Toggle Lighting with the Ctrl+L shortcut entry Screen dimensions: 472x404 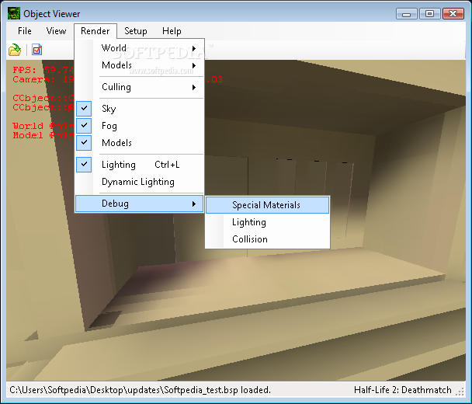[139, 165]
